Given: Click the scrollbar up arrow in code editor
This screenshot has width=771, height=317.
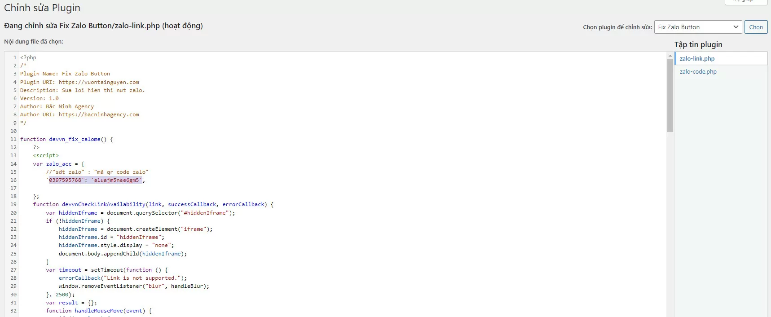Looking at the screenshot, I should coord(670,56).
